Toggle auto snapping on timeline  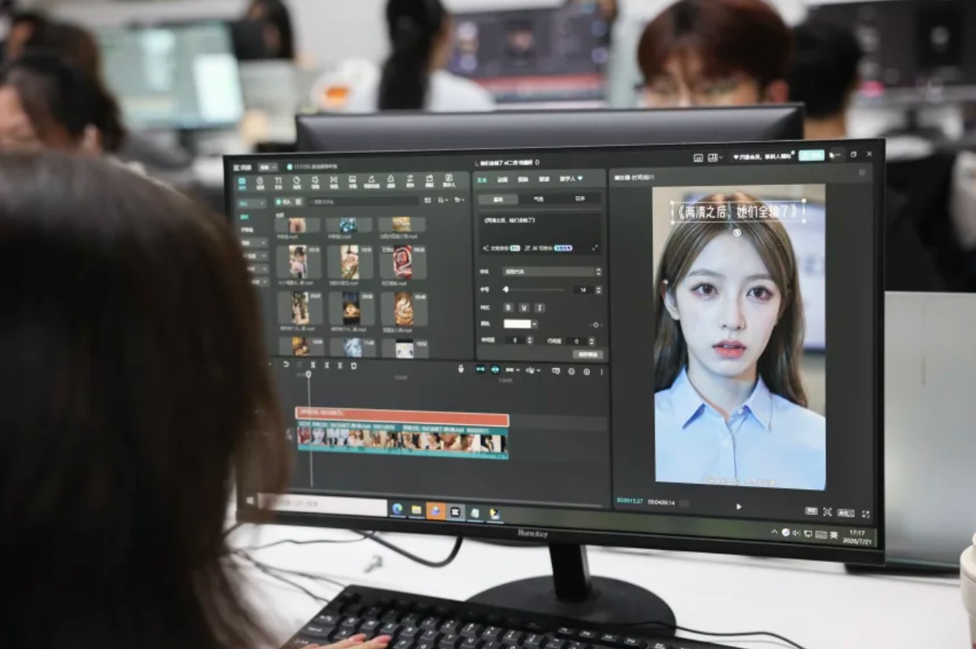[x=495, y=369]
